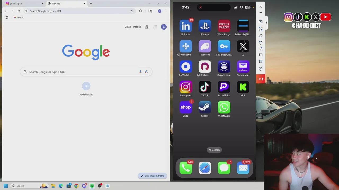The height and width of the screenshot is (190, 339).
Task: Tap the Edfinancial app icon
Action: [x=243, y=26]
